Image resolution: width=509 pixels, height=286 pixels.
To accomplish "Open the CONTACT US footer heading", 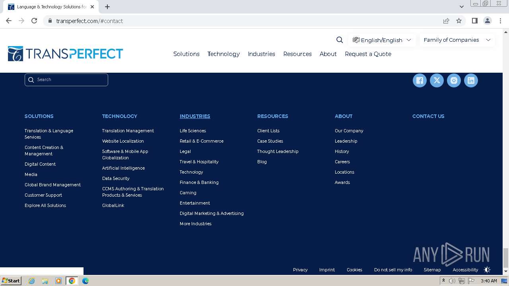I will click(428, 116).
